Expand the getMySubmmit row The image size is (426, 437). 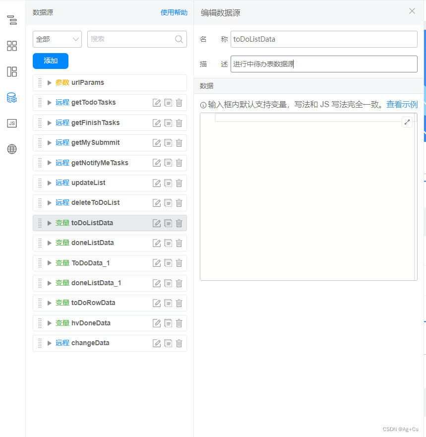(49, 143)
